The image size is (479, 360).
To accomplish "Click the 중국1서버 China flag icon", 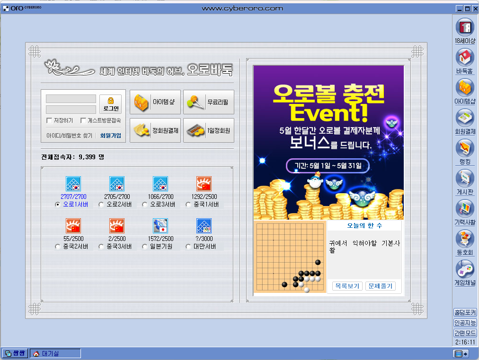I will pos(204,184).
